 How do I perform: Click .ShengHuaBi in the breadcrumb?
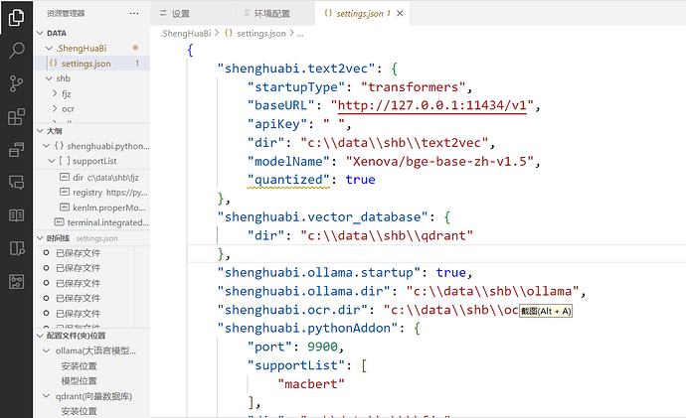coord(186,33)
